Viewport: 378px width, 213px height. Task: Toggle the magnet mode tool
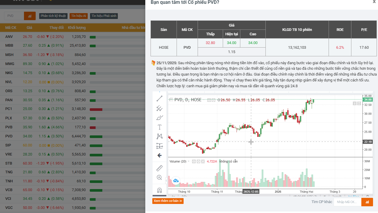(x=159, y=190)
